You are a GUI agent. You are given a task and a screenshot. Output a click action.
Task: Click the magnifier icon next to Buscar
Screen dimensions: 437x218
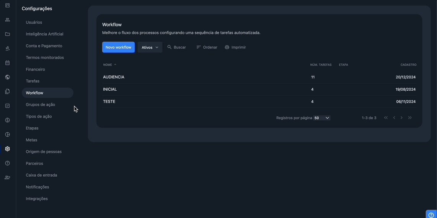pyautogui.click(x=169, y=47)
